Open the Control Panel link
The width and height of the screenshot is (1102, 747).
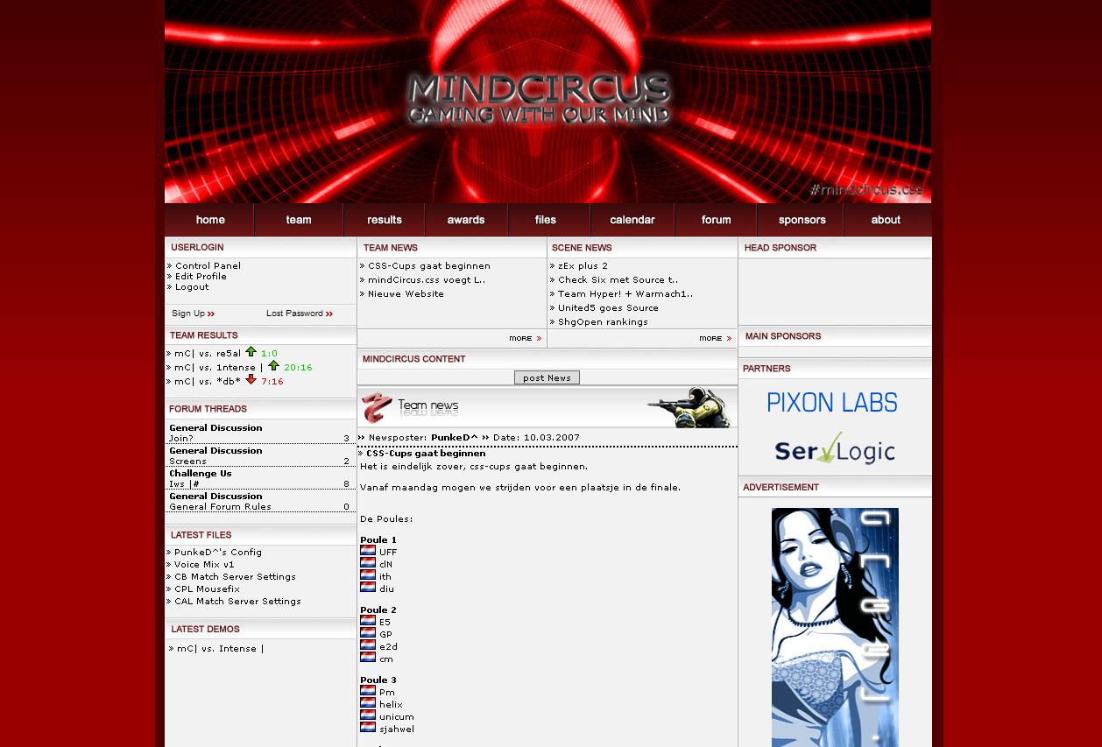[x=208, y=266]
